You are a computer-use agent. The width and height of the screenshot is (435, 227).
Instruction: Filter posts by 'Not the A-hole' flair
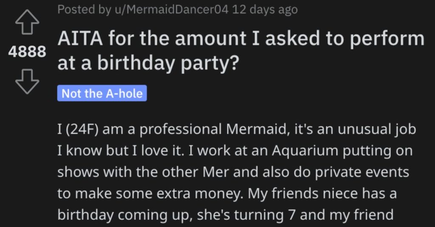click(x=102, y=93)
